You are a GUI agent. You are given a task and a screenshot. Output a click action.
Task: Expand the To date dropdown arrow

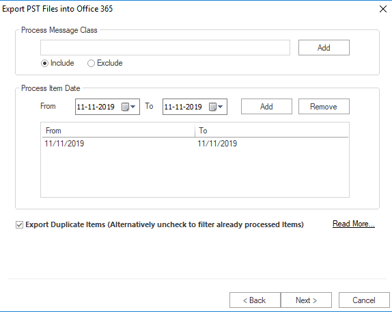[221, 107]
